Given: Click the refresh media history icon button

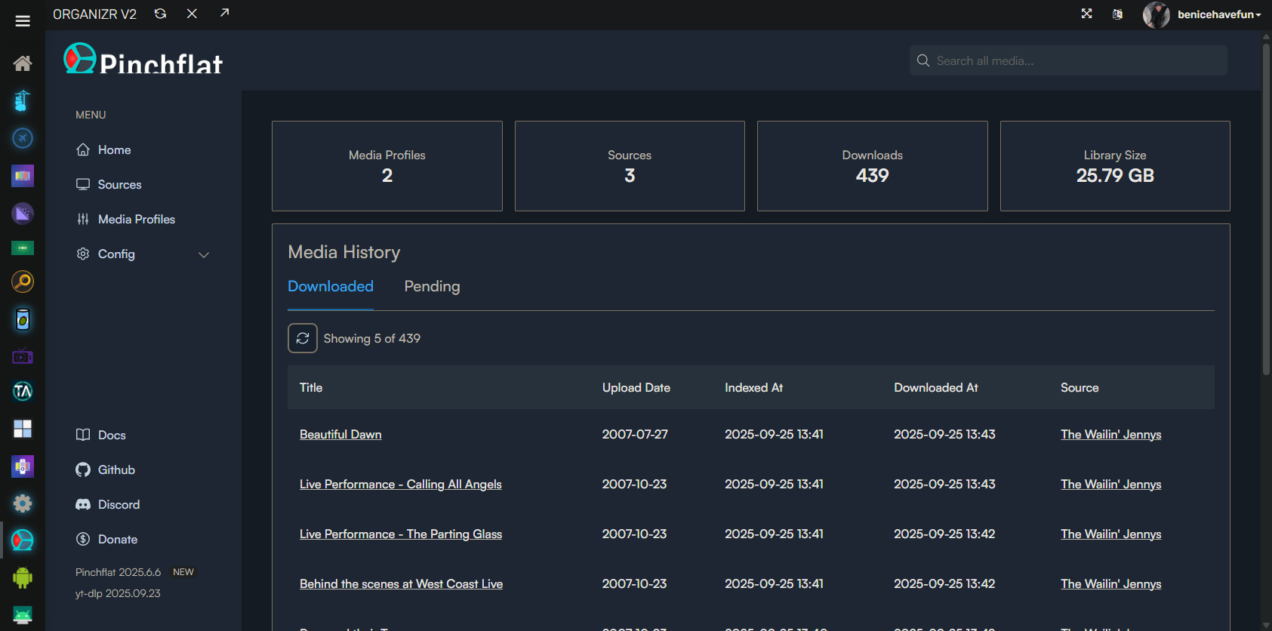Looking at the screenshot, I should click(x=303, y=338).
